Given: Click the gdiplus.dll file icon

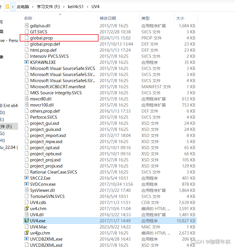Looking at the screenshot, I should click(27, 26).
